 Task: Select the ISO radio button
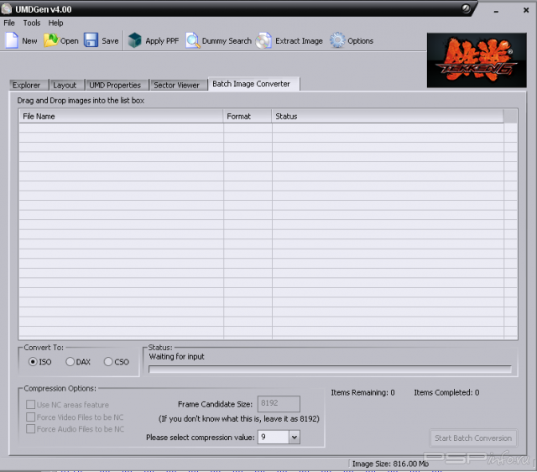(33, 362)
